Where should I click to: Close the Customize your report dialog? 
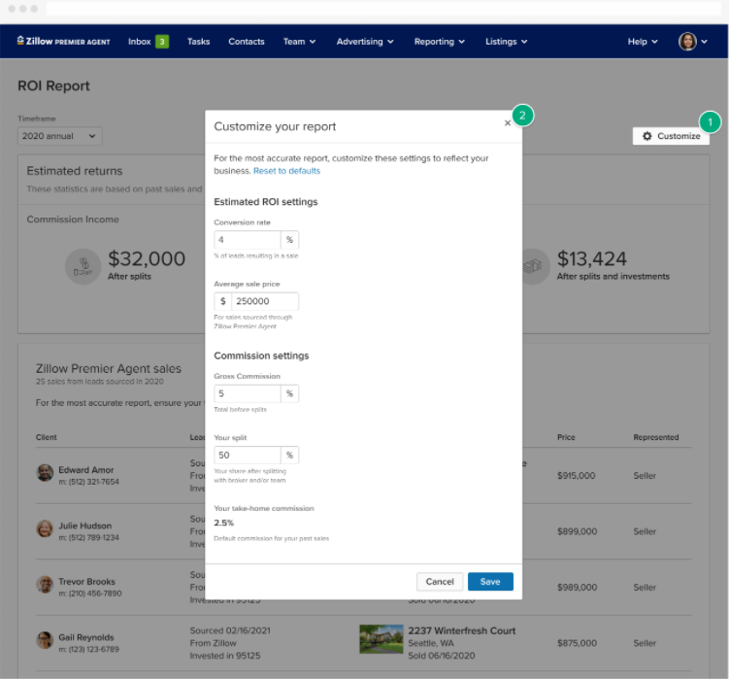(x=508, y=123)
